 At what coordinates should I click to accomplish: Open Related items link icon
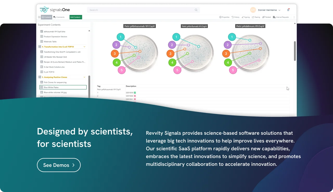point(264,17)
